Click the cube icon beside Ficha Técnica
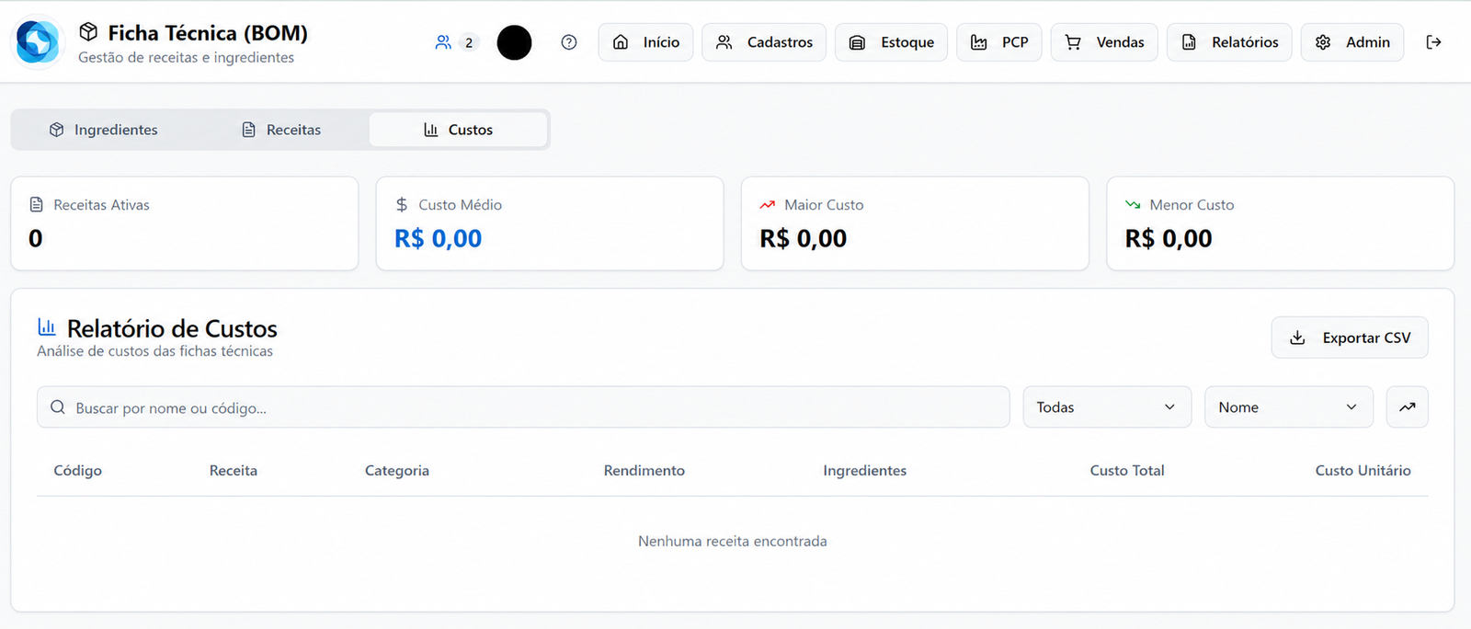The width and height of the screenshot is (1471, 629). pyautogui.click(x=88, y=32)
